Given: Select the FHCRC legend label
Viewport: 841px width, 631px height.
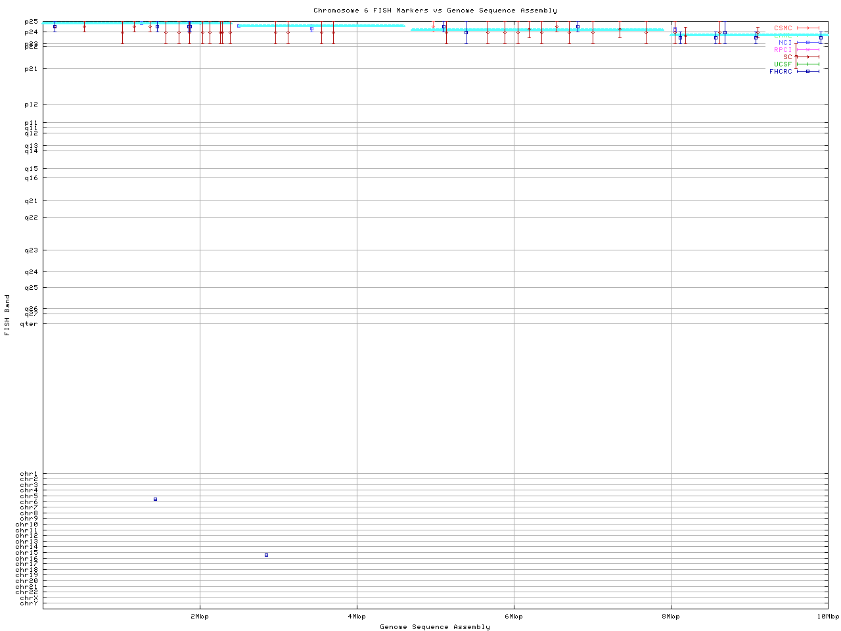Looking at the screenshot, I should 781,72.
